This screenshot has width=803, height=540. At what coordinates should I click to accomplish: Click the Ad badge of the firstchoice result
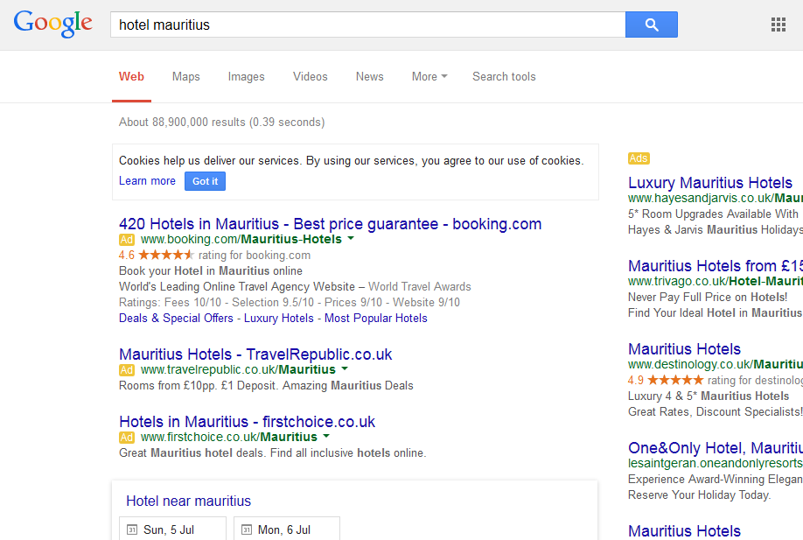point(127,438)
